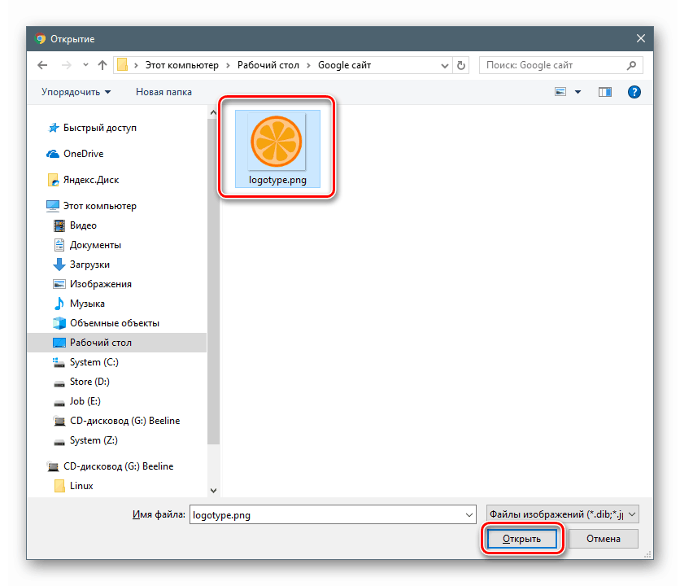Create folder with Новая папка
The width and height of the screenshot is (680, 586).
point(163,92)
